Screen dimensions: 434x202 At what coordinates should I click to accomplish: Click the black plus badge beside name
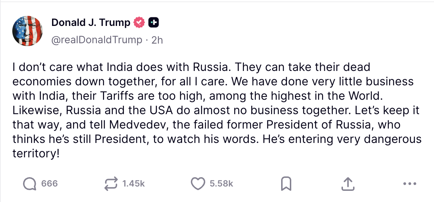tap(154, 23)
